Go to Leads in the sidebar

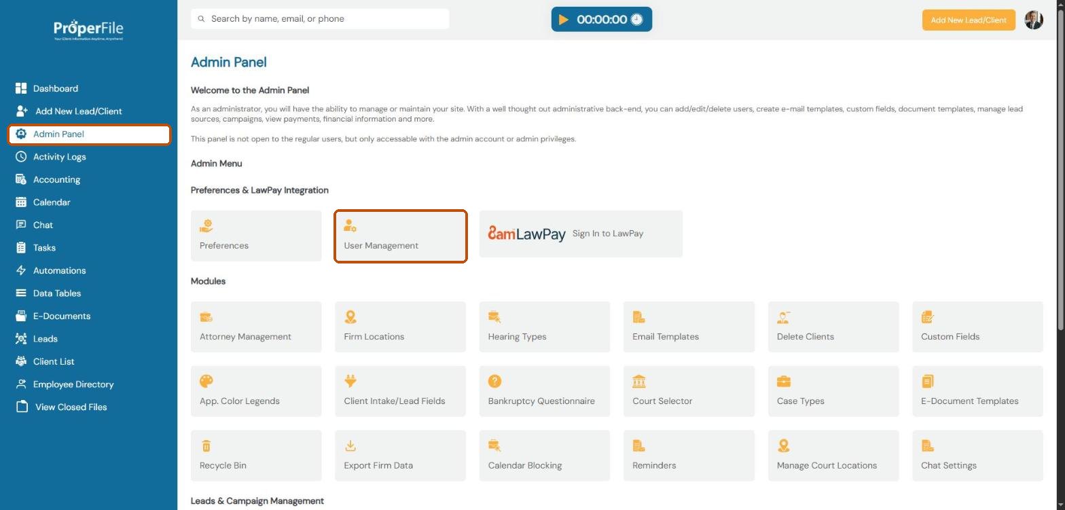(89, 339)
